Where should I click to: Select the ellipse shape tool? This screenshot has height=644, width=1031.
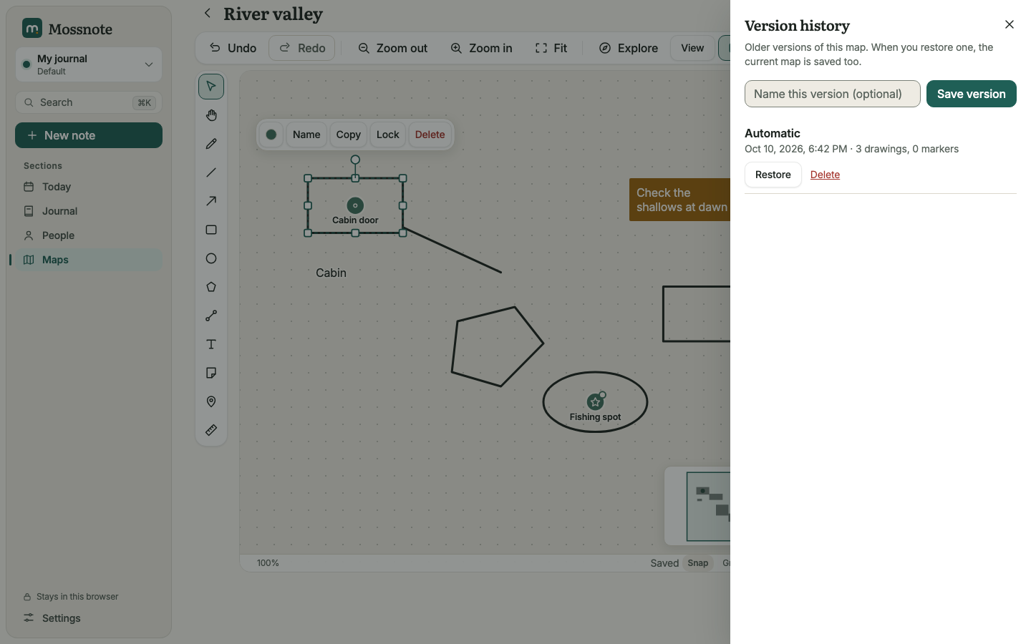211,258
